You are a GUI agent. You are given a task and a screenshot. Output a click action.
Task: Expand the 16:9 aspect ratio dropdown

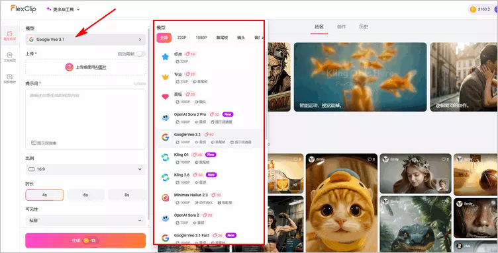(x=85, y=169)
